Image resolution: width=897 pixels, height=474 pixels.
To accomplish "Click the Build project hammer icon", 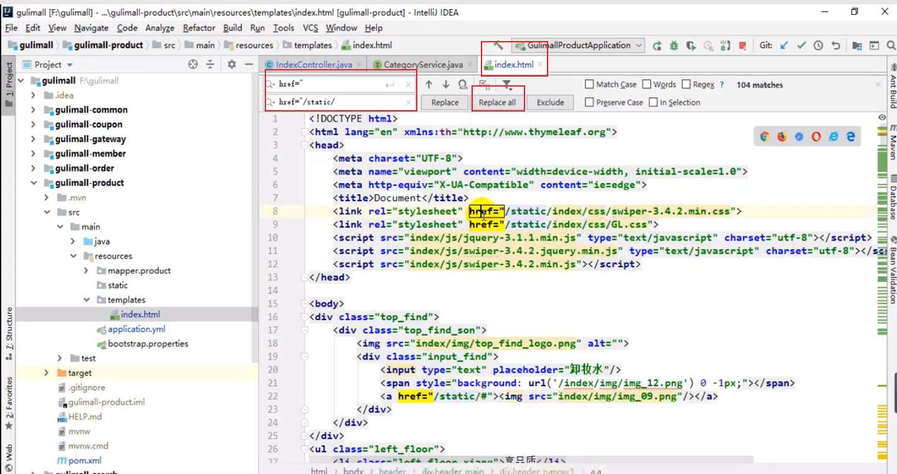I will click(x=498, y=45).
